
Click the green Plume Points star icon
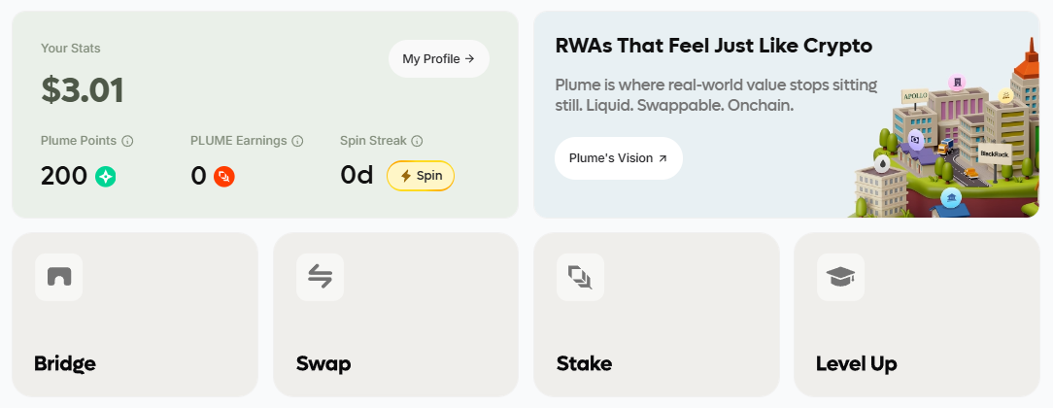(x=106, y=177)
